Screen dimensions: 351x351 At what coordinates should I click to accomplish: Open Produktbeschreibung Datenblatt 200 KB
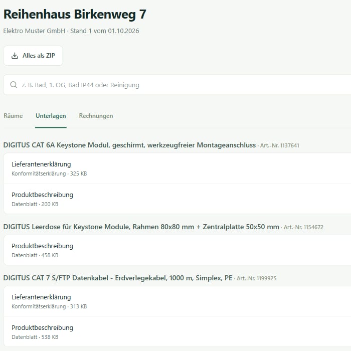click(178, 199)
